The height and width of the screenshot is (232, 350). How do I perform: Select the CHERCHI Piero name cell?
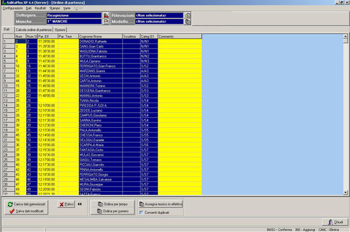(100, 125)
